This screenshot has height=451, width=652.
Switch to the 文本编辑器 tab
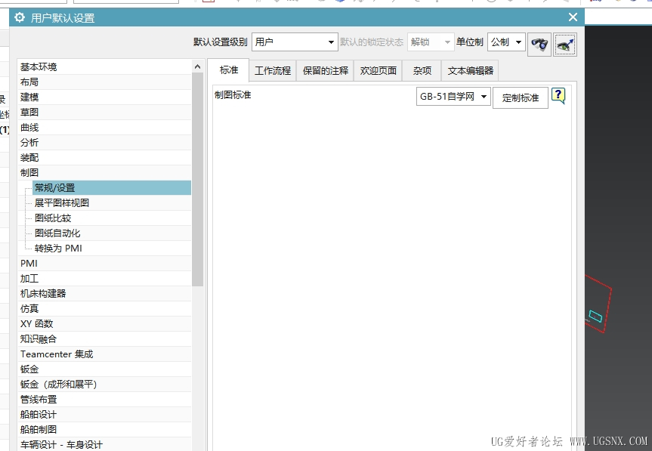click(470, 71)
